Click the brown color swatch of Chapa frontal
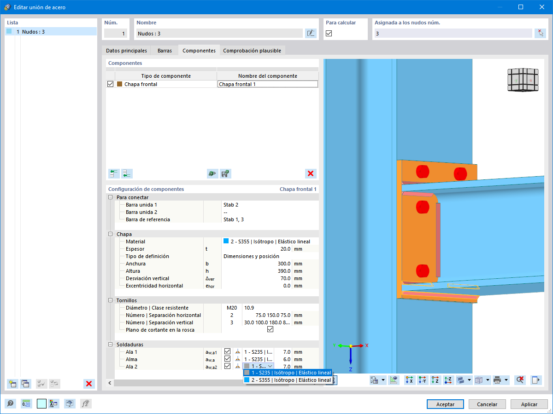This screenshot has width=553, height=414. 120,84
